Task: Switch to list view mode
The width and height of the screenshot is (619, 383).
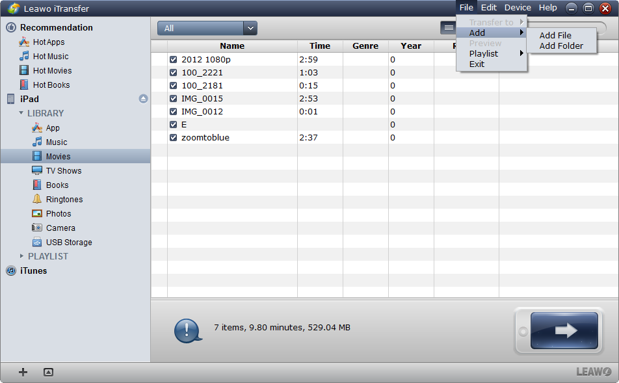Action: pyautogui.click(x=449, y=28)
